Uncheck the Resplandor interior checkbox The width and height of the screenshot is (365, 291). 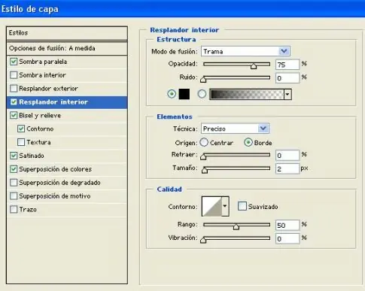pyautogui.click(x=14, y=102)
